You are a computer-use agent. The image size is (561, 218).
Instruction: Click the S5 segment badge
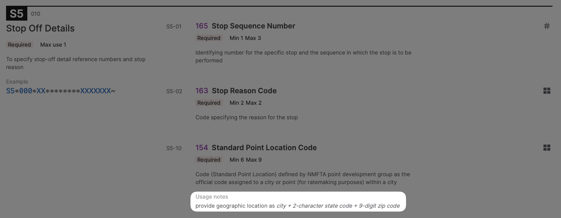click(17, 14)
